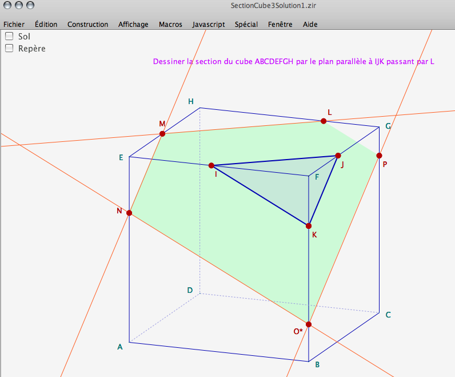Open the Fichier menu
Viewport: 455px width, 377px height.
[14, 25]
